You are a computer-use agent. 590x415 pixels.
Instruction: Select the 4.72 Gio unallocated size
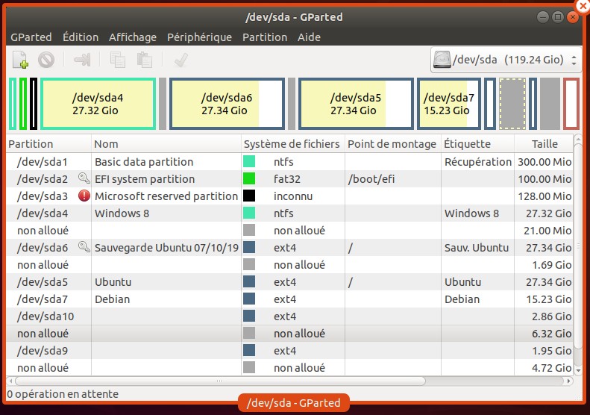[552, 368]
